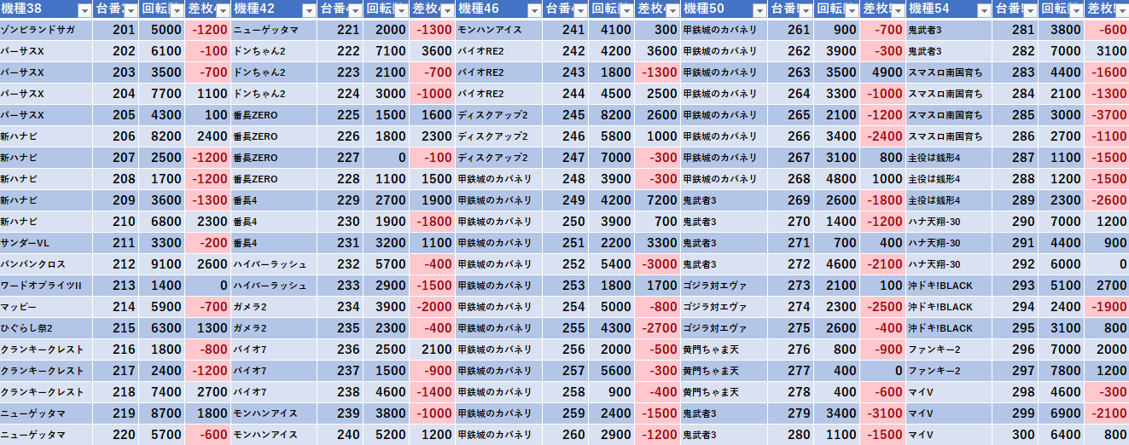
Task: Open 差枚 filter arrow left of 機種42
Action: pos(222,10)
